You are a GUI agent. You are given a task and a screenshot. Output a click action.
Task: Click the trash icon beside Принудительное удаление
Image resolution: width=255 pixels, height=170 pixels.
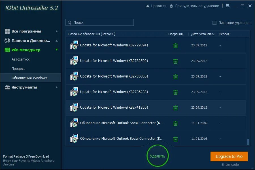point(171,6)
